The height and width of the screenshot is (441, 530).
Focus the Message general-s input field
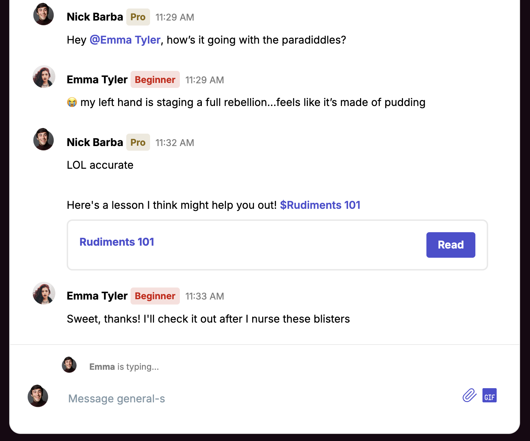248,399
